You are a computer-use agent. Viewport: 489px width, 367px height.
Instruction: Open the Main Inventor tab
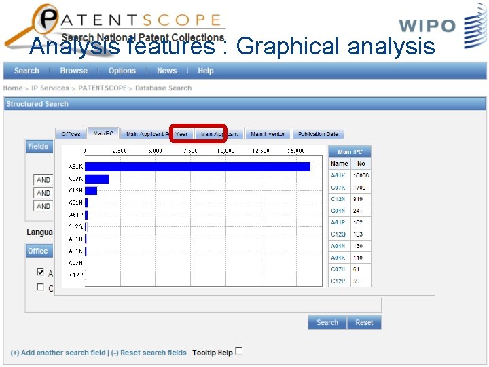click(268, 134)
